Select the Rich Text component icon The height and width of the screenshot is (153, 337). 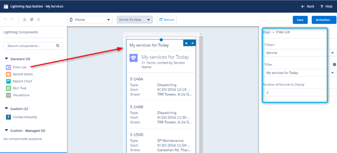[x=8, y=88]
